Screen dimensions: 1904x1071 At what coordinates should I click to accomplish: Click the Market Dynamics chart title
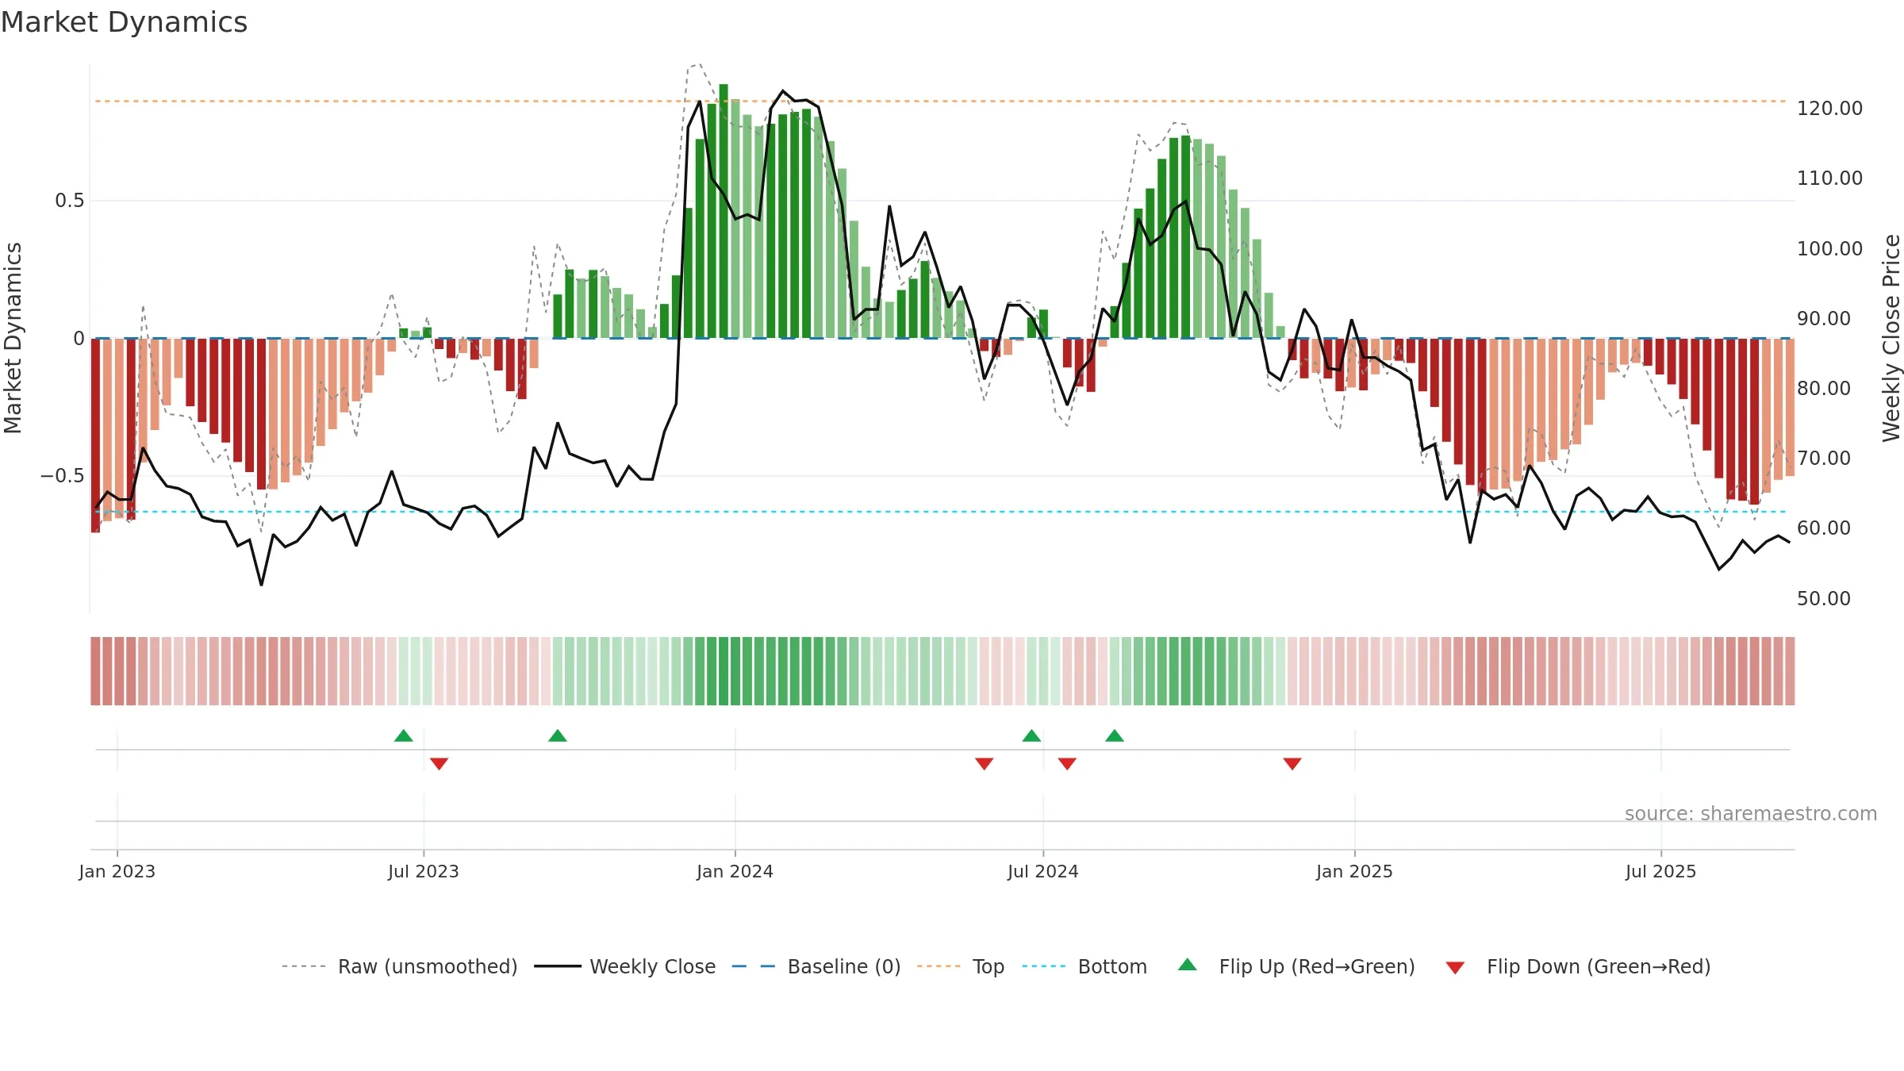pos(124,22)
